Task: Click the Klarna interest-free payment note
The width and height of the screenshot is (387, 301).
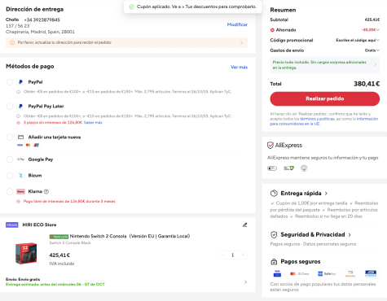Action: 69,202
